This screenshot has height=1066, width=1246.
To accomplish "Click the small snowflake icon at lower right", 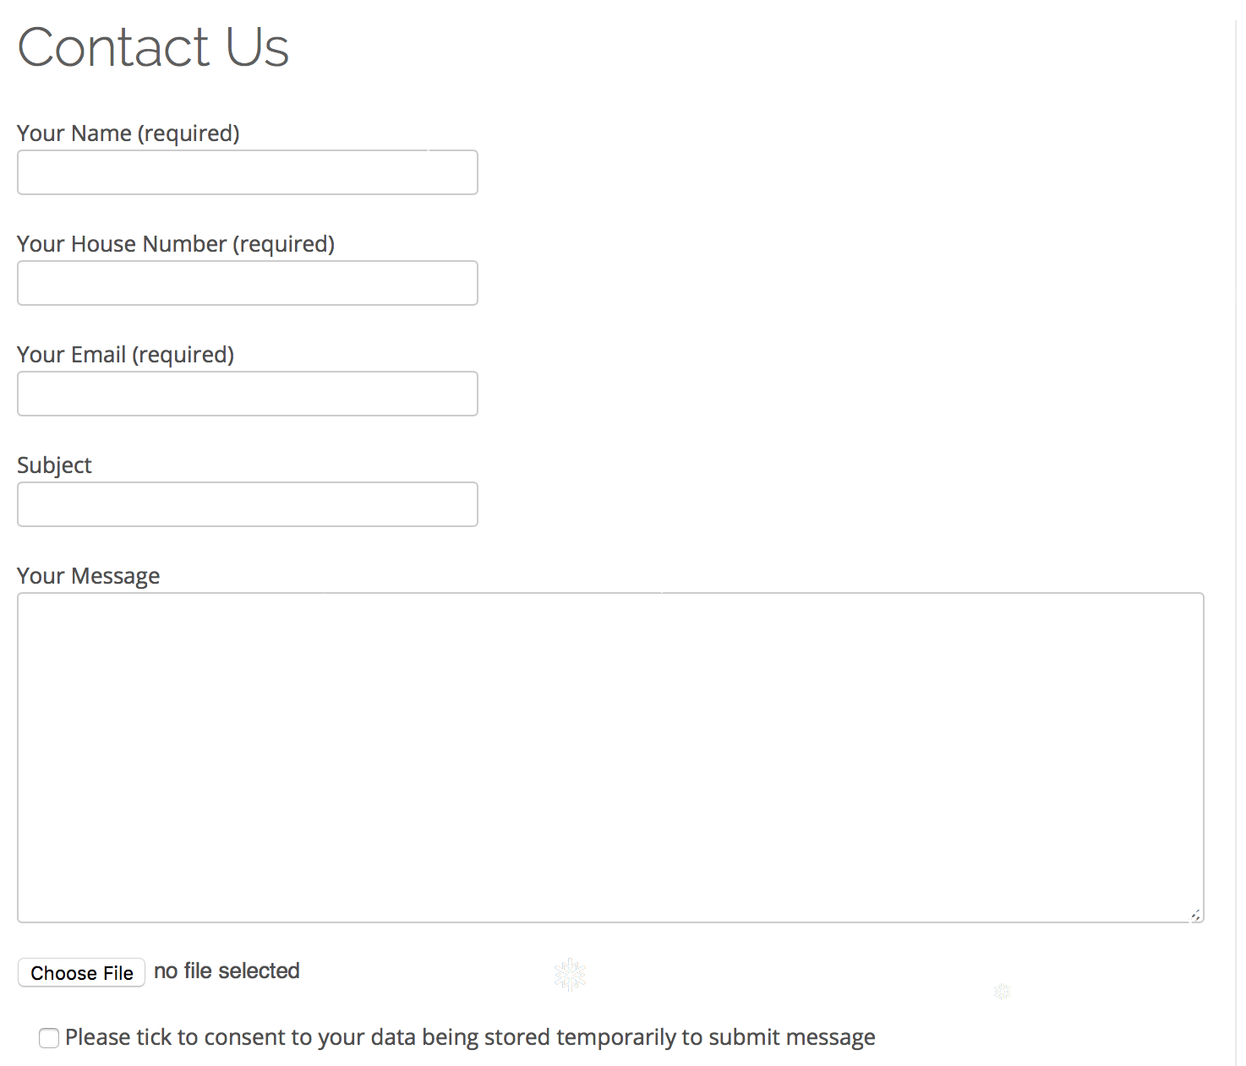I will coord(1003,991).
